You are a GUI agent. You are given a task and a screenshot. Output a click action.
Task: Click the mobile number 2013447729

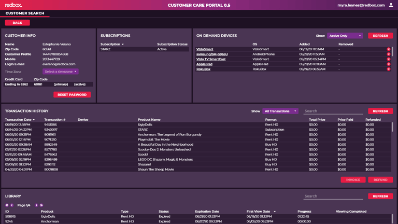click(51, 59)
